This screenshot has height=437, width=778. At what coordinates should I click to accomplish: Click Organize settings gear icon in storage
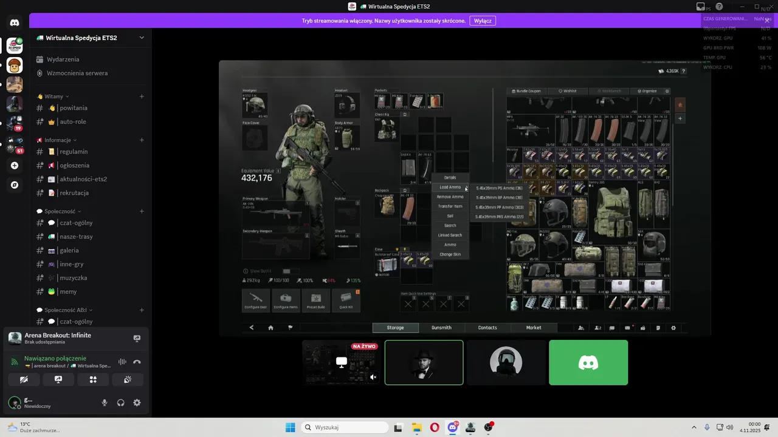pyautogui.click(x=667, y=91)
